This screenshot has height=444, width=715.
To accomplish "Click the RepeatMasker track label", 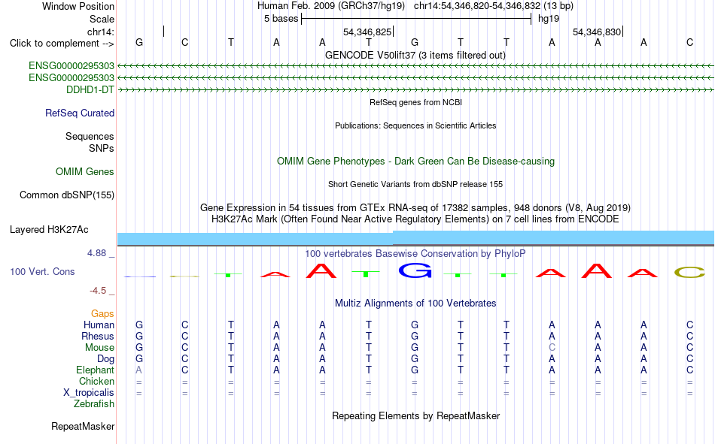I will pyautogui.click(x=83, y=426).
